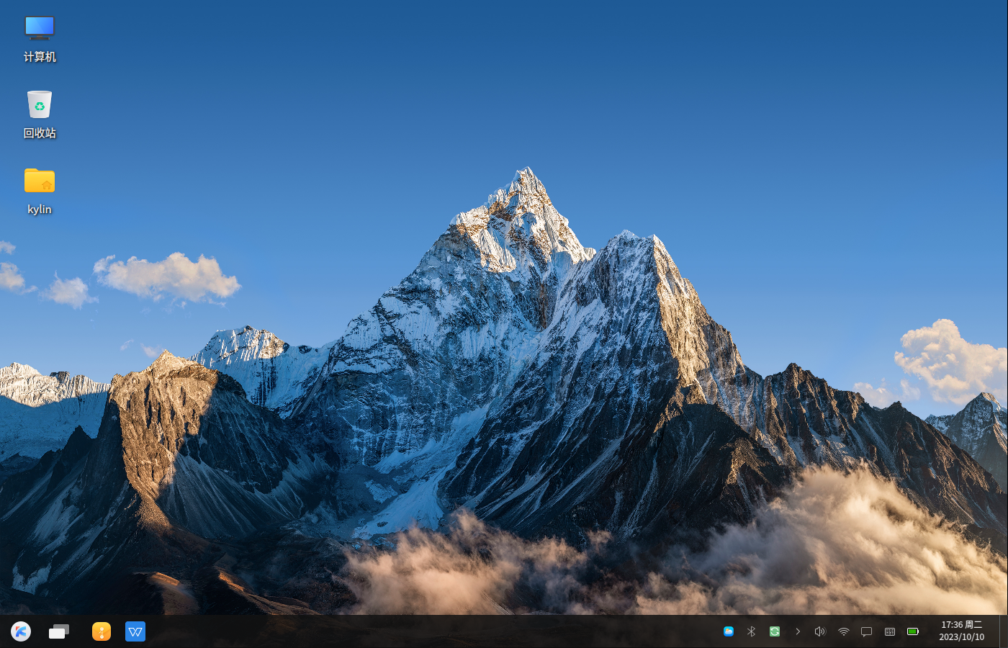Select the kylin home folder icon
Viewport: 1008px width, 648px height.
(40, 181)
